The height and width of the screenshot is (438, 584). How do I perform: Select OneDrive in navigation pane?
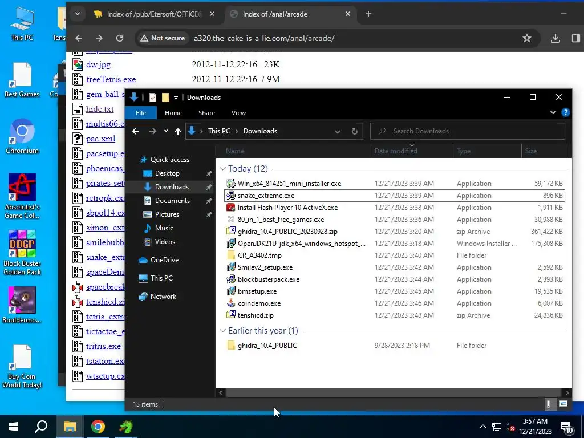[164, 260]
